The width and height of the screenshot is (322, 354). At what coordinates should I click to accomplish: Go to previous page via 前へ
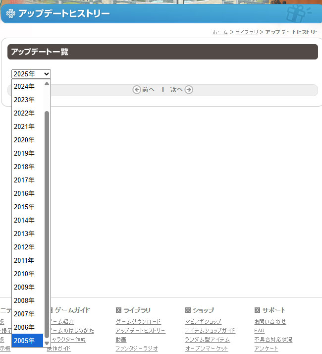[x=148, y=90]
